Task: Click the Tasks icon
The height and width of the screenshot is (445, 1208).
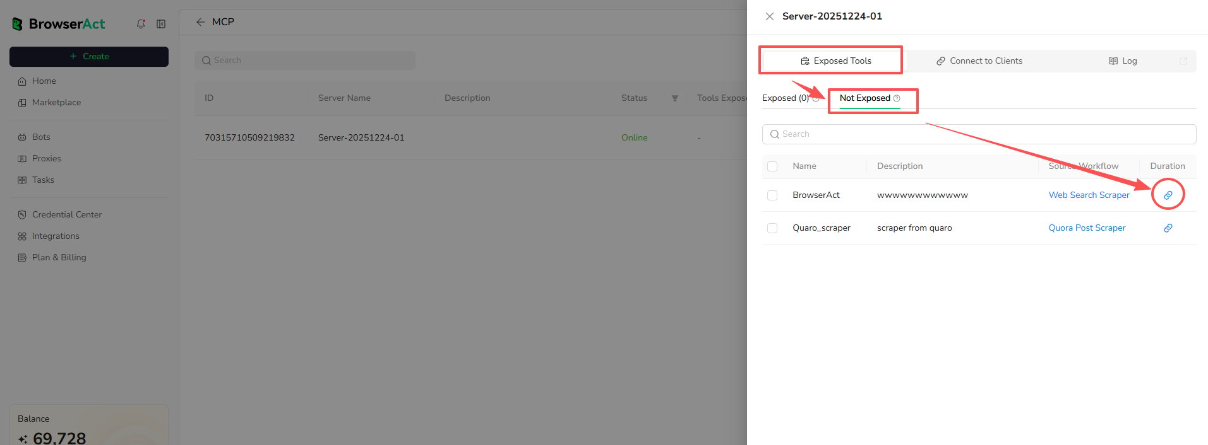Action: point(22,180)
